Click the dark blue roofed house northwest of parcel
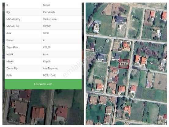169x127 pixels. coord(117,56)
